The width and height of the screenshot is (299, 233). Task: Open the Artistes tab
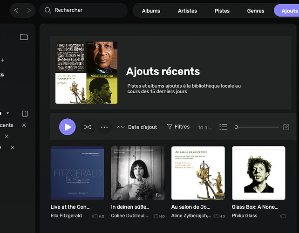point(187,11)
